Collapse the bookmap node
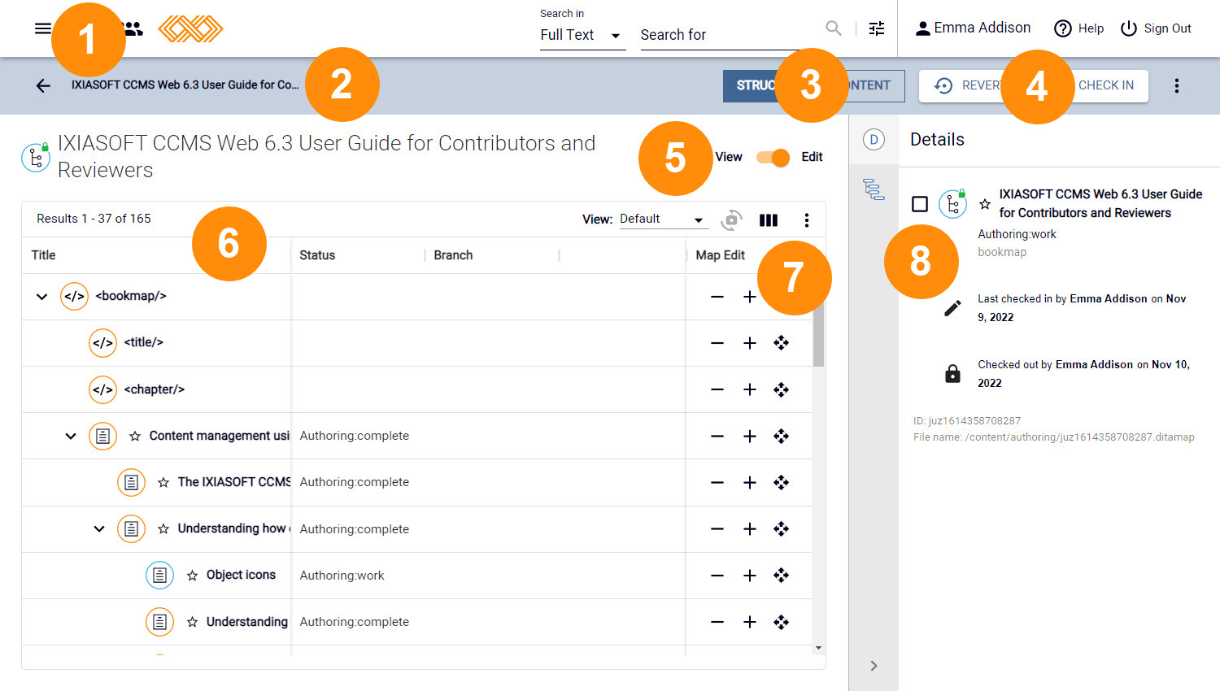The image size is (1220, 691). tap(41, 297)
